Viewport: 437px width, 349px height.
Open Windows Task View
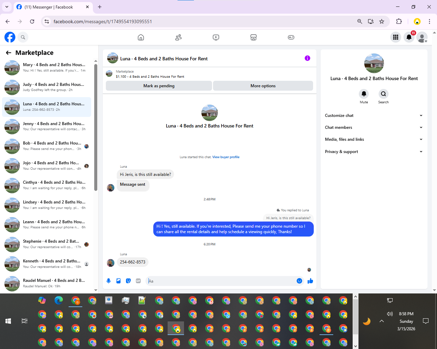25,321
